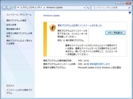Click the « breadcrumb overflow chevron
The image size is (133, 99).
18,8
